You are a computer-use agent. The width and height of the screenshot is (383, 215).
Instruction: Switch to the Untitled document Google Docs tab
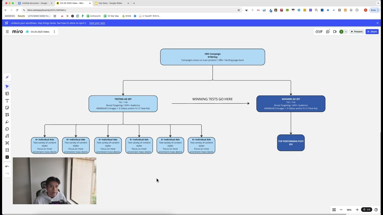pyautogui.click(x=35, y=3)
